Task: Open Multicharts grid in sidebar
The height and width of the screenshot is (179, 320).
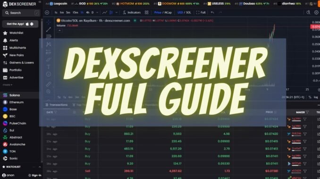Action: [5, 48]
